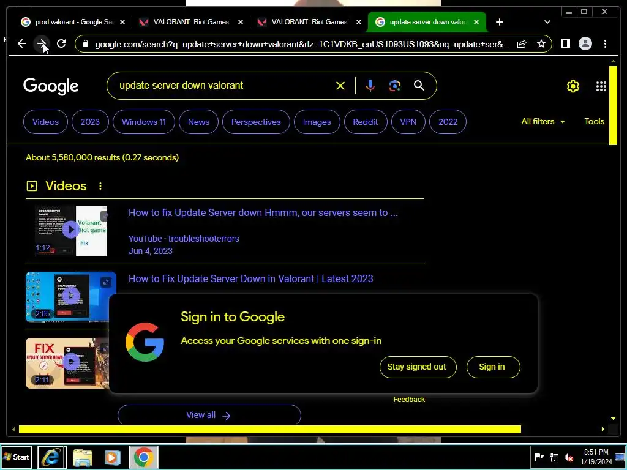Image resolution: width=627 pixels, height=470 pixels.
Task: Open Videos section more options
Action: click(100, 186)
